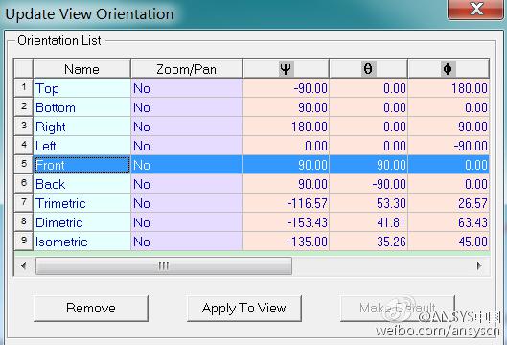Select row header number 7

point(24,203)
